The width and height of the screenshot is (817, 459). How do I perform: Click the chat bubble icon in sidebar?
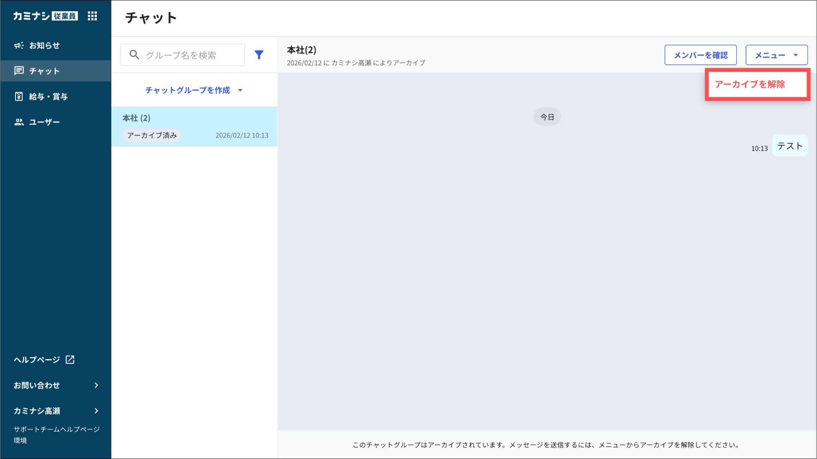(x=19, y=71)
